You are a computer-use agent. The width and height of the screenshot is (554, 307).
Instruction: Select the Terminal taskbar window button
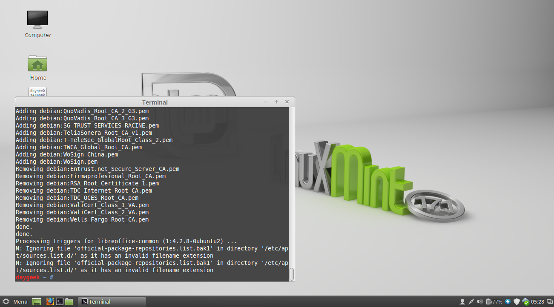113,301
